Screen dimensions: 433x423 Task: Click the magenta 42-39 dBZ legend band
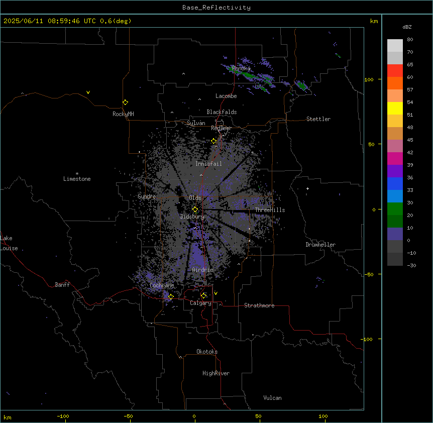point(395,158)
